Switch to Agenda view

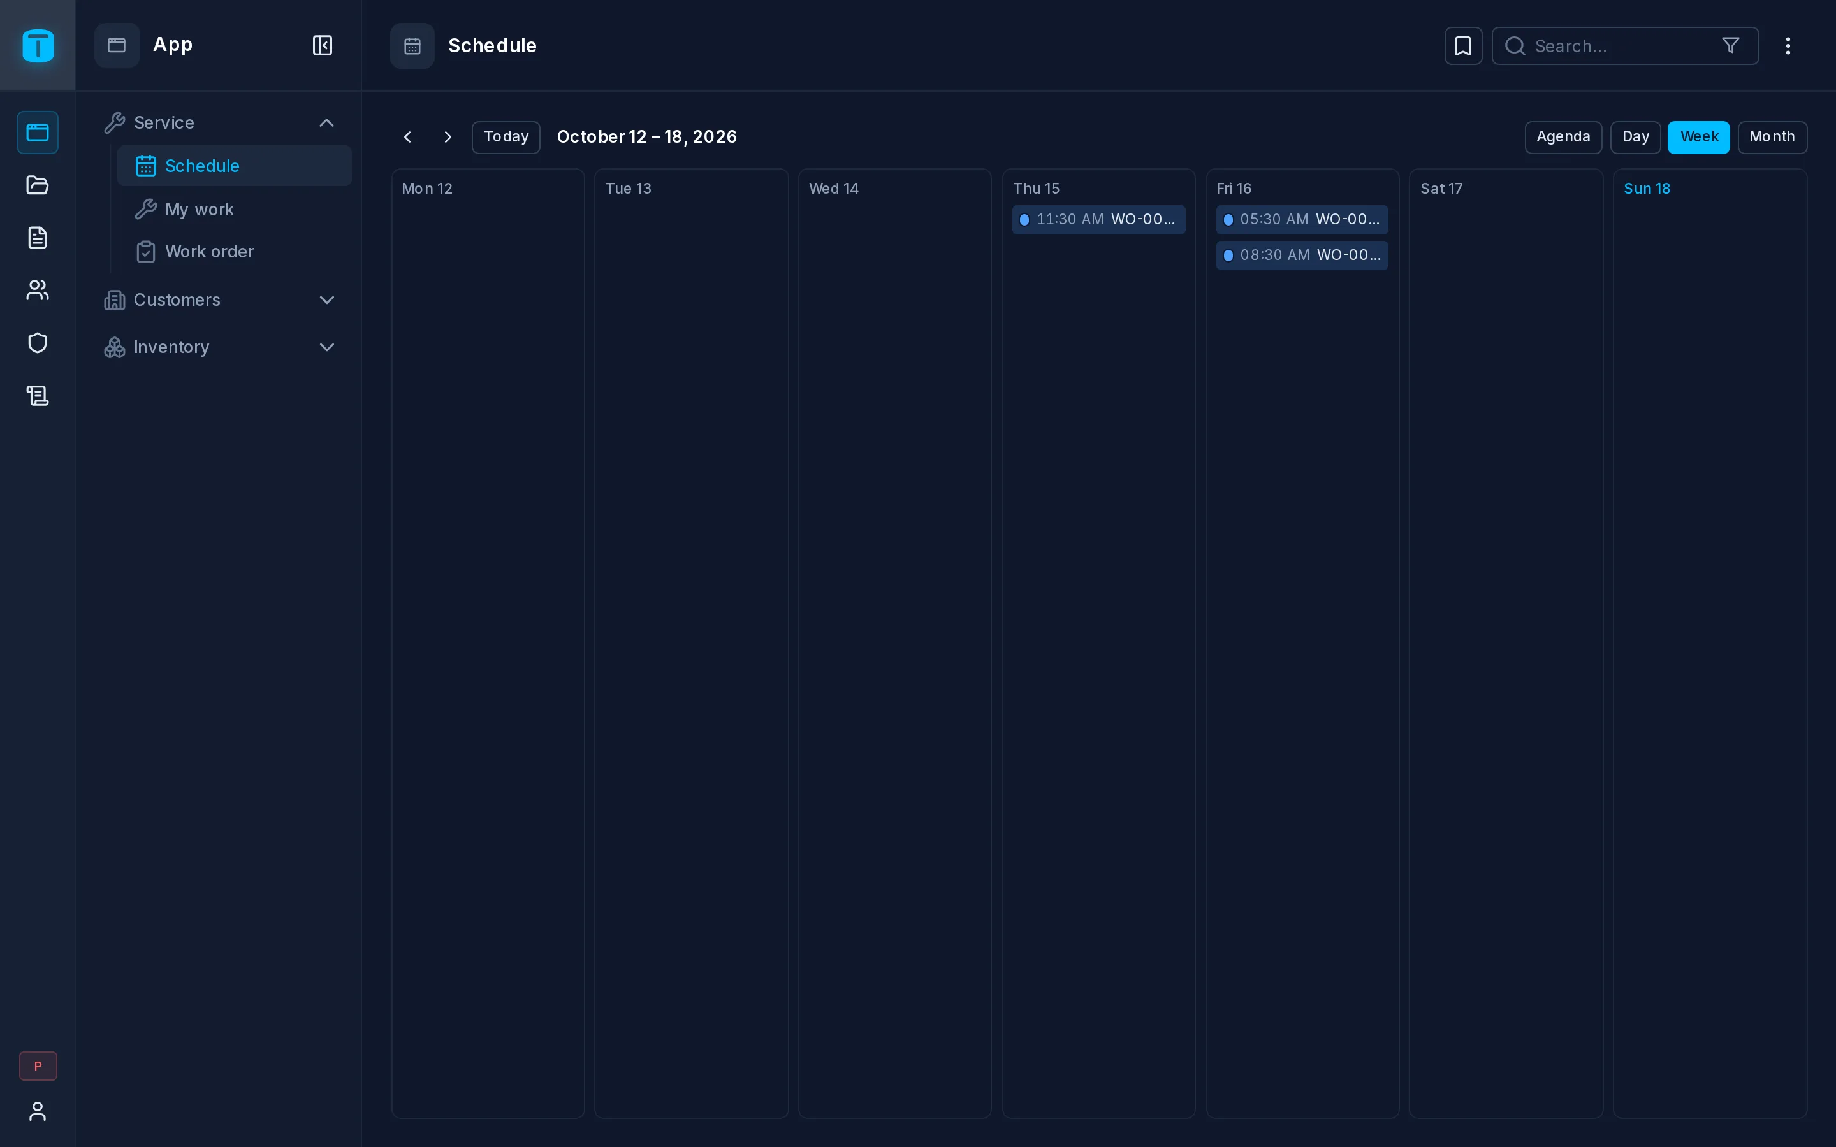[x=1563, y=137]
